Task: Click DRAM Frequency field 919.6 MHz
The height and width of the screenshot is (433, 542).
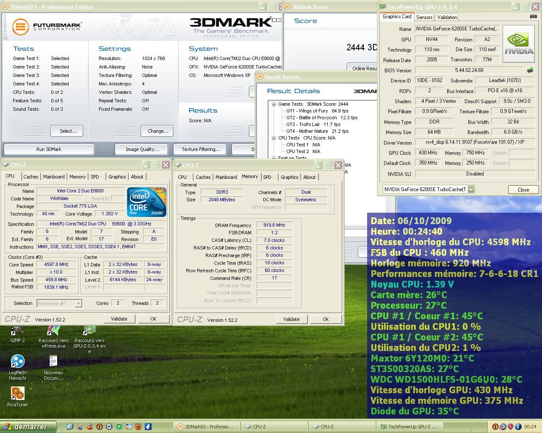Action: (x=274, y=225)
